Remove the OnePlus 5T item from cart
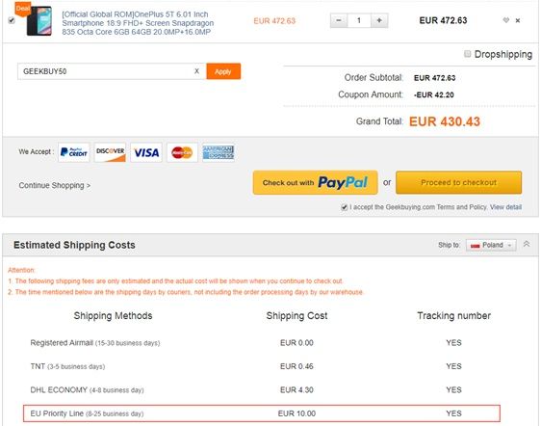Image resolution: width=541 pixels, height=426 pixels. click(518, 21)
